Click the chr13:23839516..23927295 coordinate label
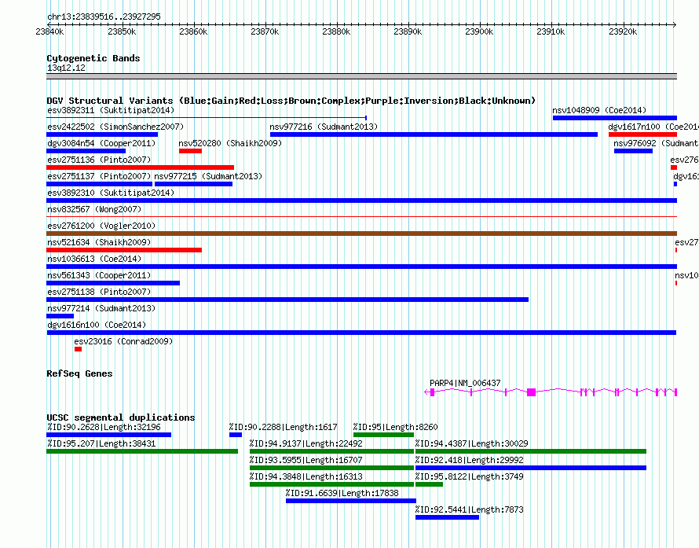Image resolution: width=699 pixels, height=548 pixels. [x=104, y=17]
